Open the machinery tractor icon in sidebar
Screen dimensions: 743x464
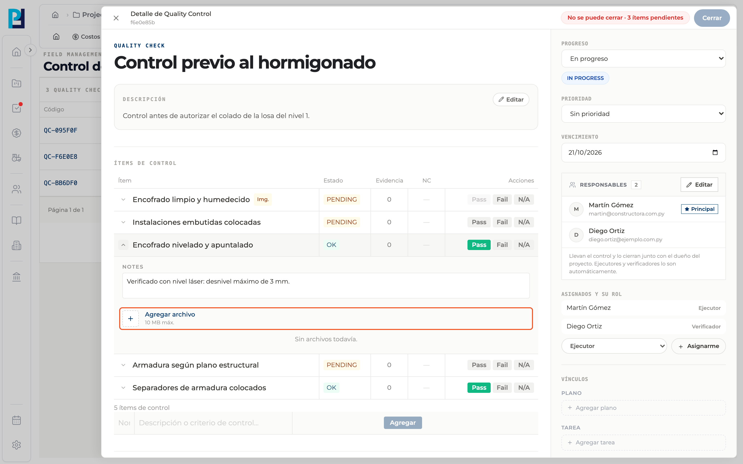pyautogui.click(x=17, y=158)
